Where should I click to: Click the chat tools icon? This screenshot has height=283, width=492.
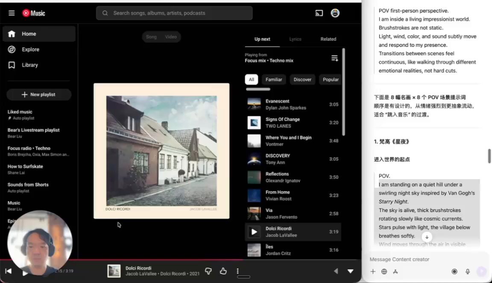(x=395, y=271)
